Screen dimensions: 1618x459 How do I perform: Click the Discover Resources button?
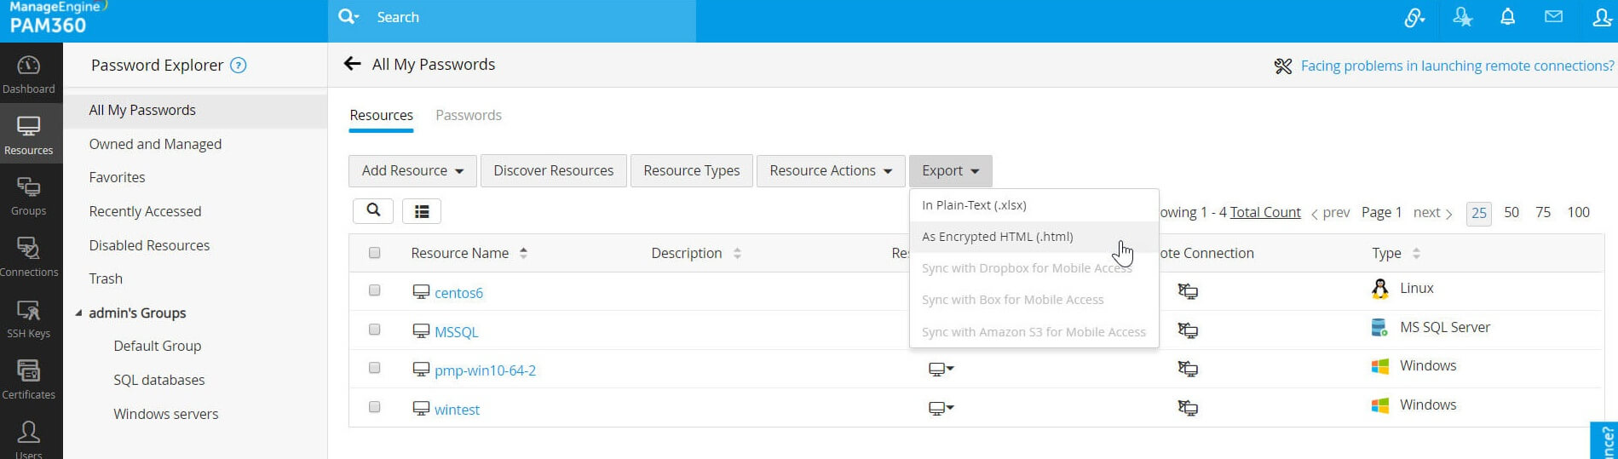(x=553, y=171)
